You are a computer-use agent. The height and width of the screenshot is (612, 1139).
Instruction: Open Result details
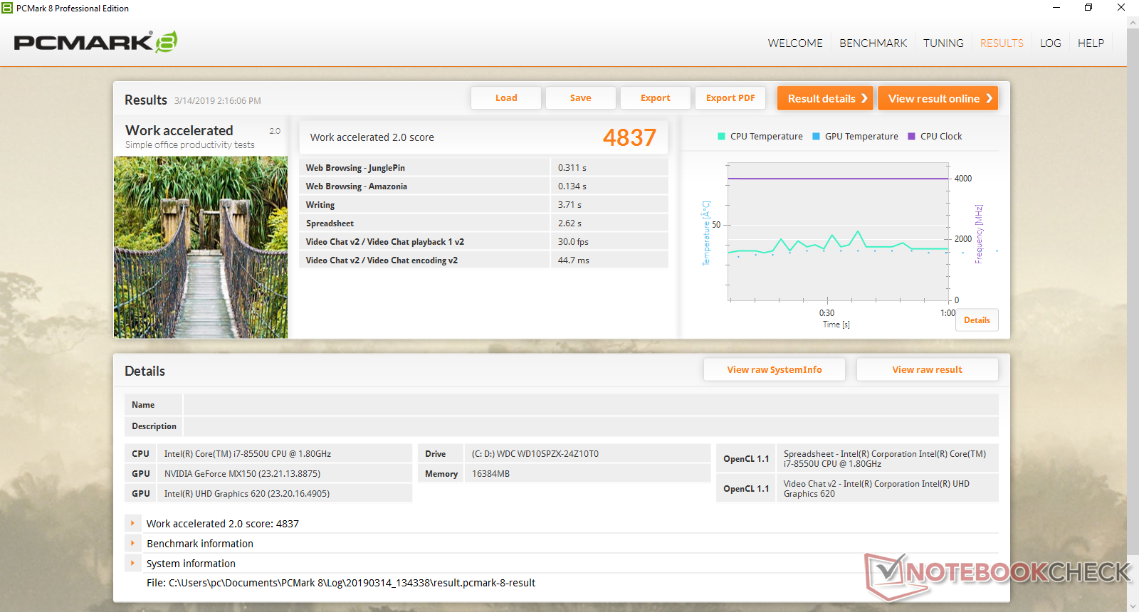825,98
